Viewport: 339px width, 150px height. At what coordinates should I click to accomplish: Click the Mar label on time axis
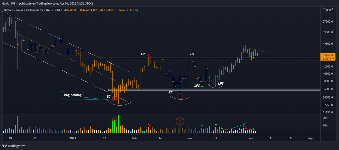click(x=190, y=138)
